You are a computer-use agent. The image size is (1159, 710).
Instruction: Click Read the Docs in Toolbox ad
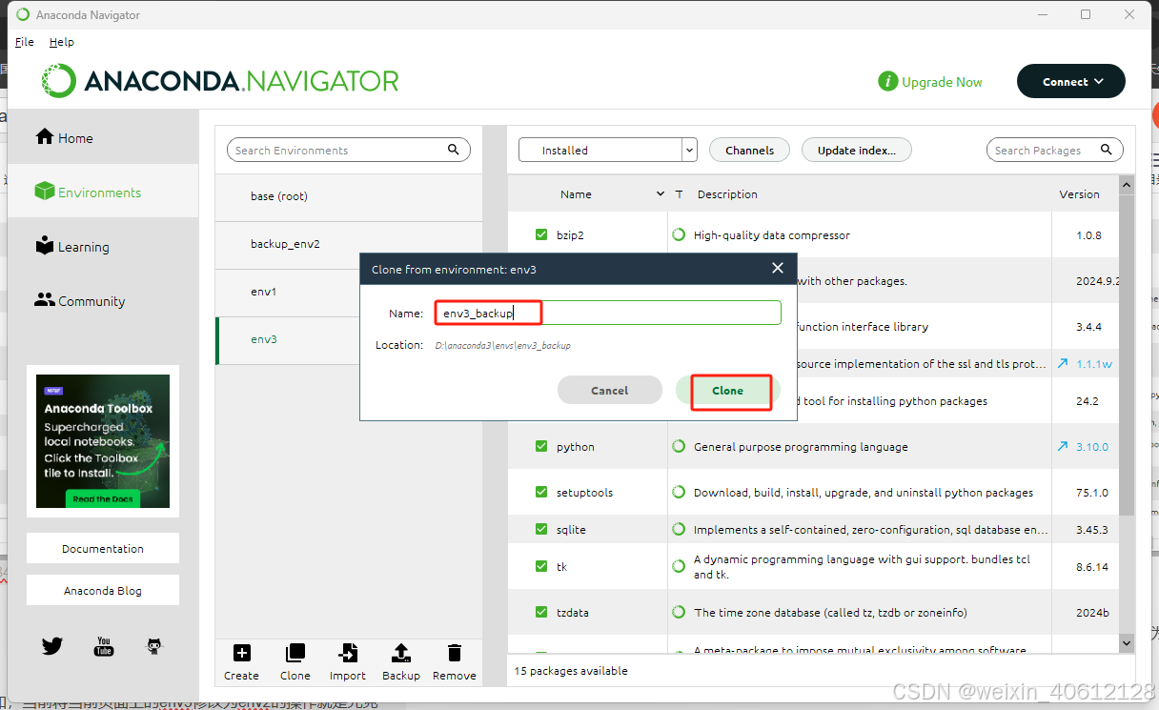click(103, 498)
